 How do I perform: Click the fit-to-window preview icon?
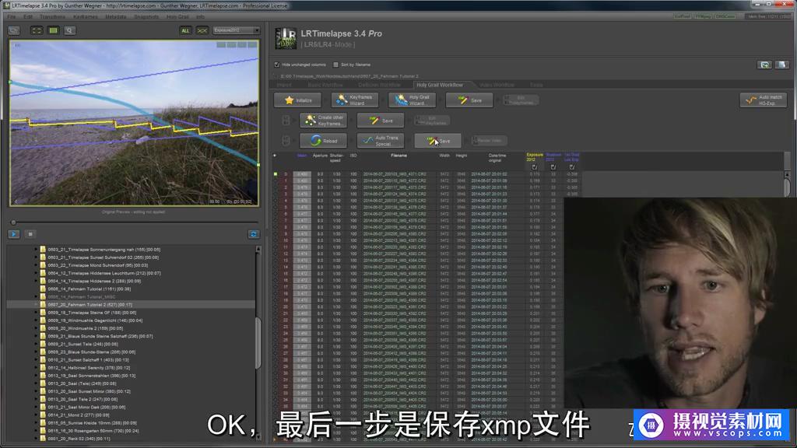pos(37,30)
